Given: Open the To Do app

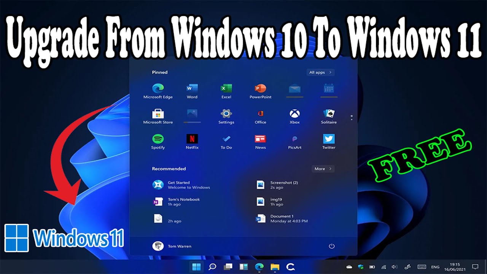Looking at the screenshot, I should tap(226, 142).
